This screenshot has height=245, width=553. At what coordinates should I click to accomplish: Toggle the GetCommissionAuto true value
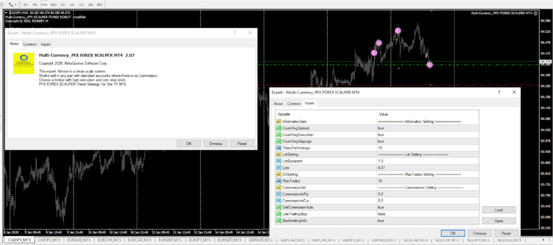pyautogui.click(x=381, y=207)
